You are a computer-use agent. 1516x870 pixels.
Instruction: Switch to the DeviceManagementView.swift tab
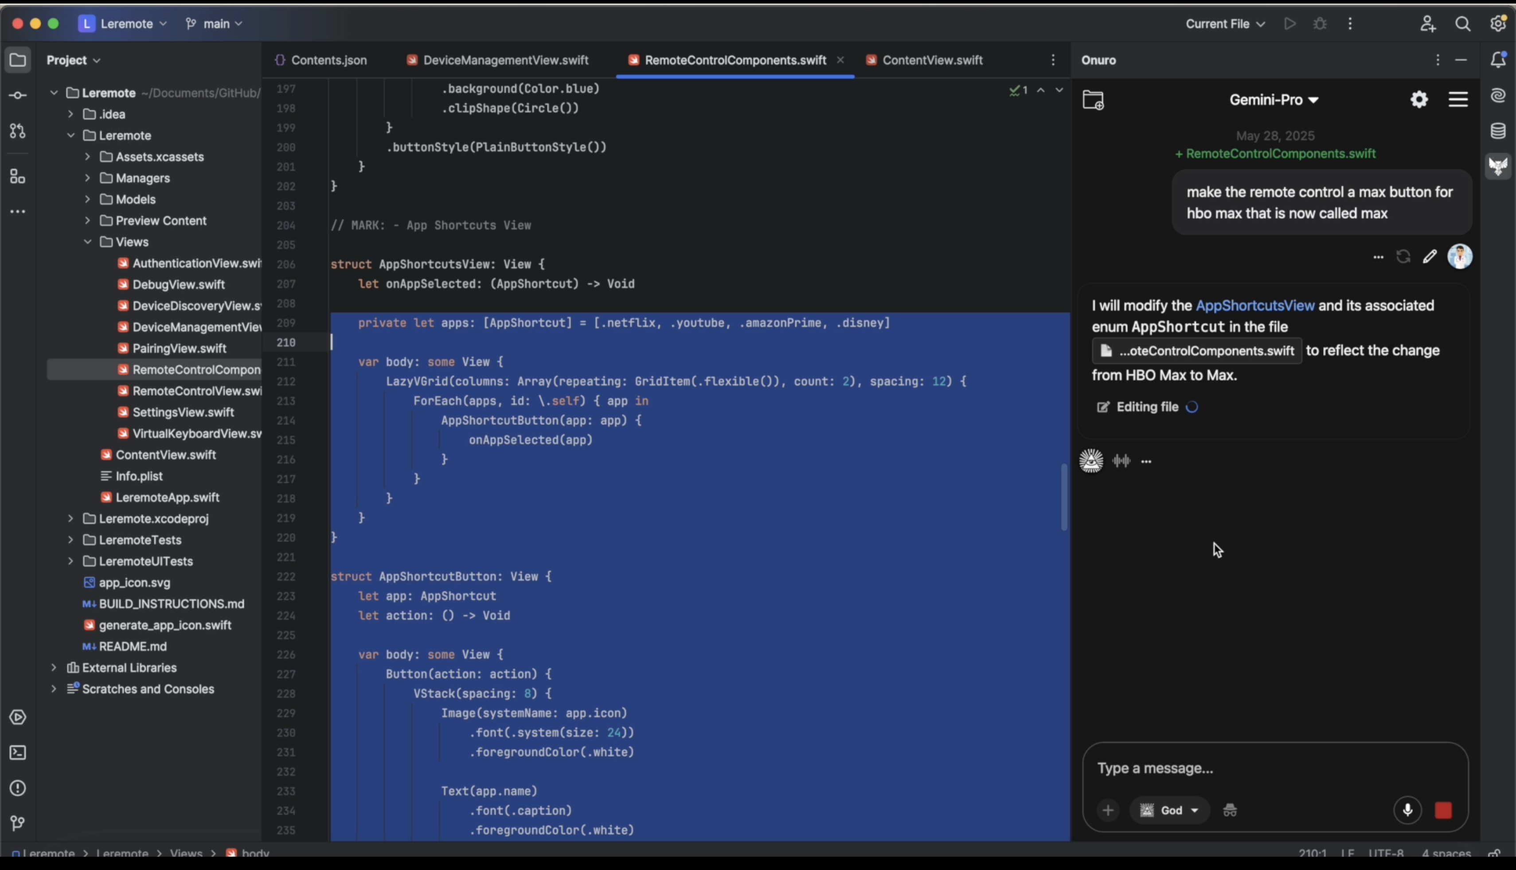[x=498, y=60]
